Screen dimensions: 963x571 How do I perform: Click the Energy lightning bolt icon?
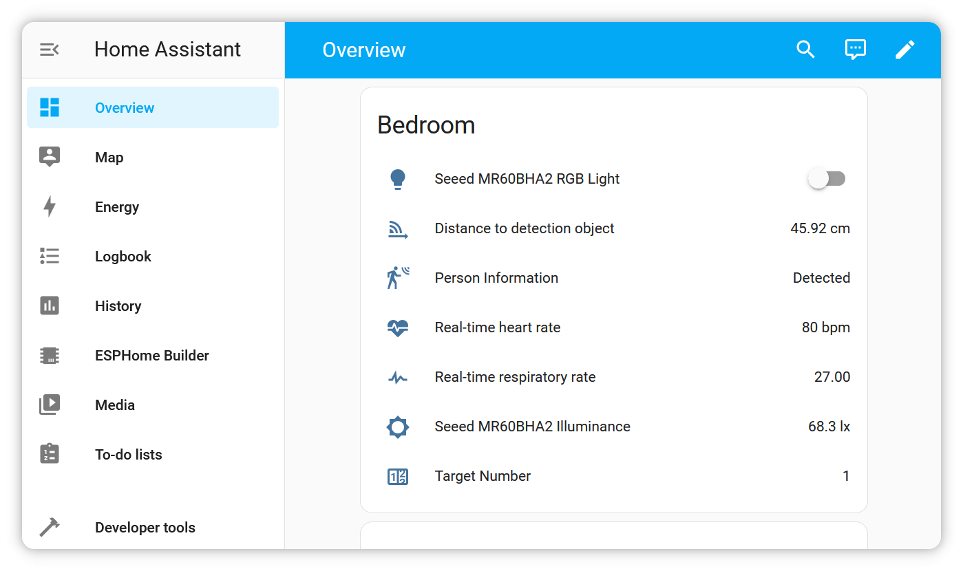(50, 206)
